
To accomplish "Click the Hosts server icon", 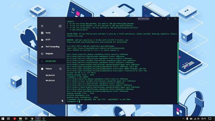I will 42,33.
